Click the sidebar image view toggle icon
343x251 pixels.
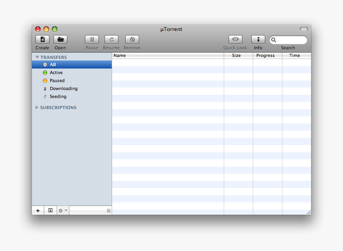click(x=50, y=211)
